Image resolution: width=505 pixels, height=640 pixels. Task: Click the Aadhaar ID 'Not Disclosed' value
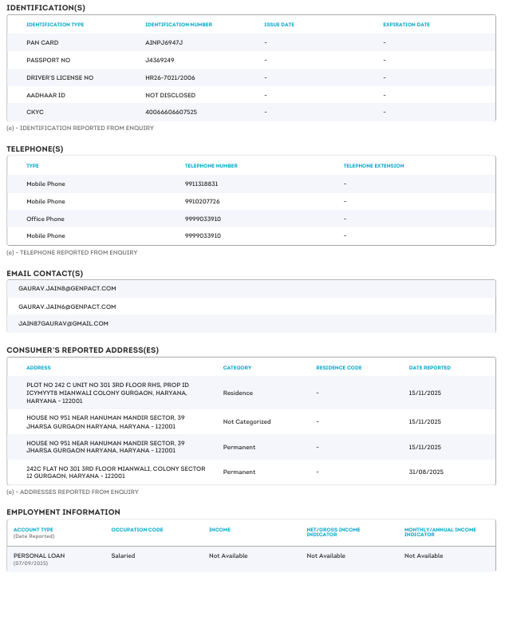(x=165, y=95)
